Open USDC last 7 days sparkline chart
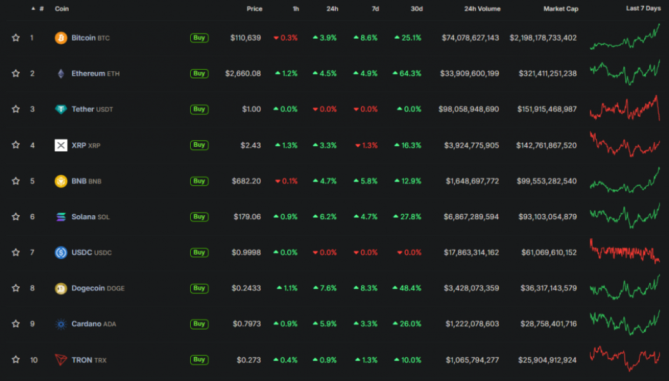Screen dimensions: 669x381 [624, 251]
